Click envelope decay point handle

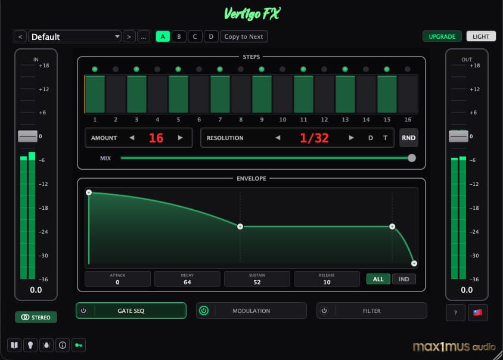click(240, 226)
